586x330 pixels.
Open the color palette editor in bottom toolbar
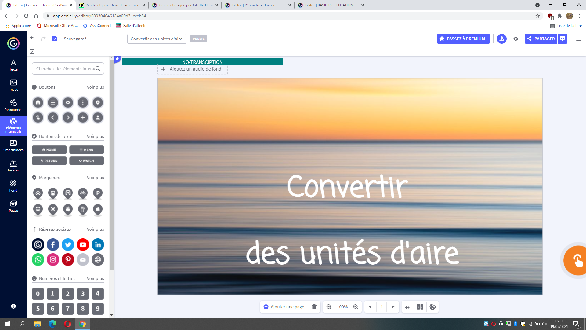pyautogui.click(x=432, y=307)
